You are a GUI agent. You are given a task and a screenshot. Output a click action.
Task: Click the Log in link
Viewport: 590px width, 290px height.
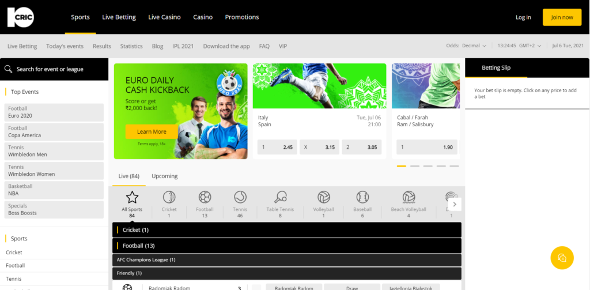523,17
